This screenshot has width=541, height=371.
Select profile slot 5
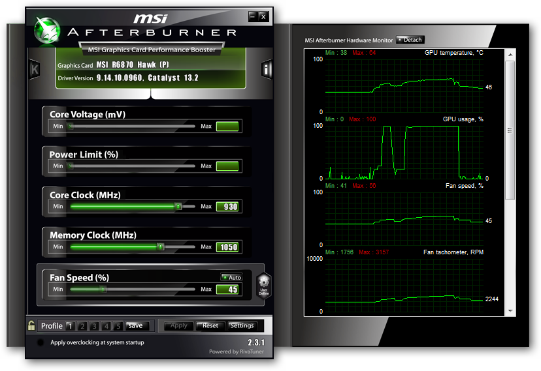pos(118,326)
